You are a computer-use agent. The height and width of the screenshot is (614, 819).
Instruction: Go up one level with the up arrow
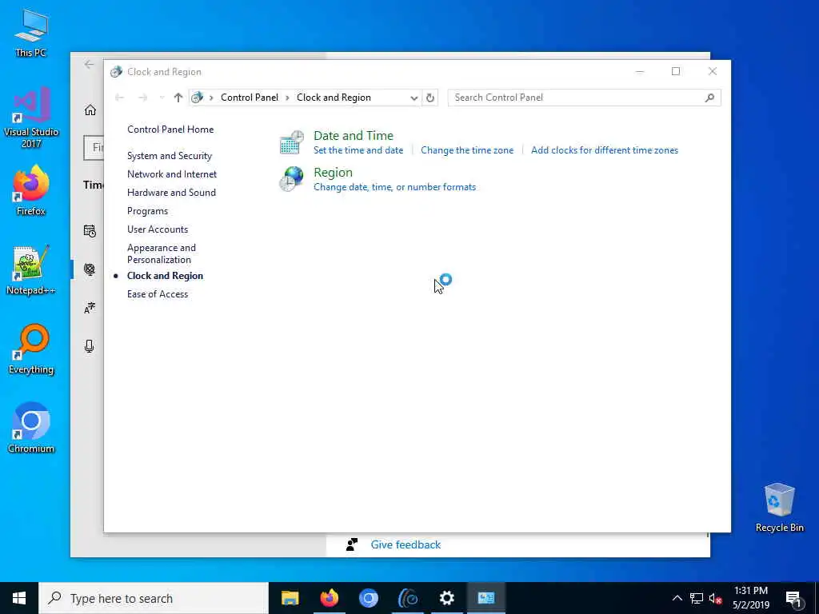tap(178, 98)
